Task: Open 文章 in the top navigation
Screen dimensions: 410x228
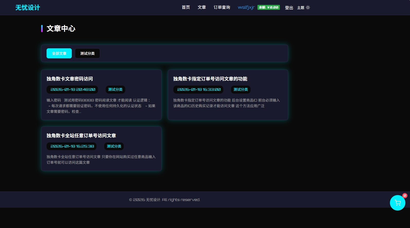Action: tap(202, 7)
